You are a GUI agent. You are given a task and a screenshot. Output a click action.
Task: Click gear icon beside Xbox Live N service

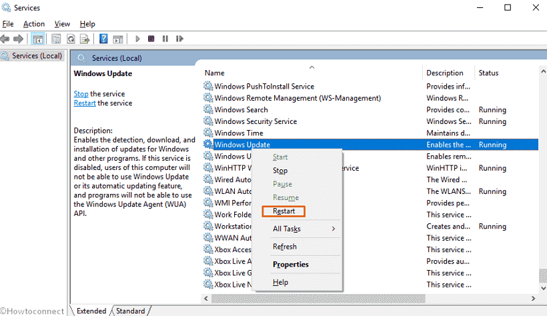(208, 284)
